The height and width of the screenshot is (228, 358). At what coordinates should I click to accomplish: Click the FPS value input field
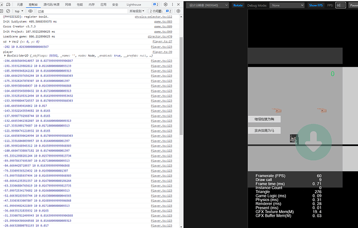point(340,5)
